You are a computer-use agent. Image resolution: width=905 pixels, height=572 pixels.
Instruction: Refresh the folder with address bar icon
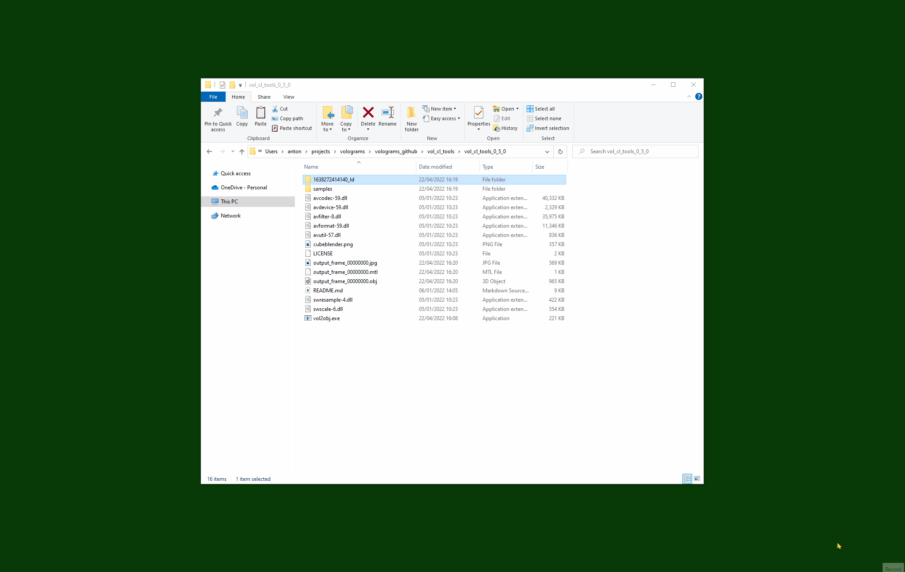coord(560,151)
